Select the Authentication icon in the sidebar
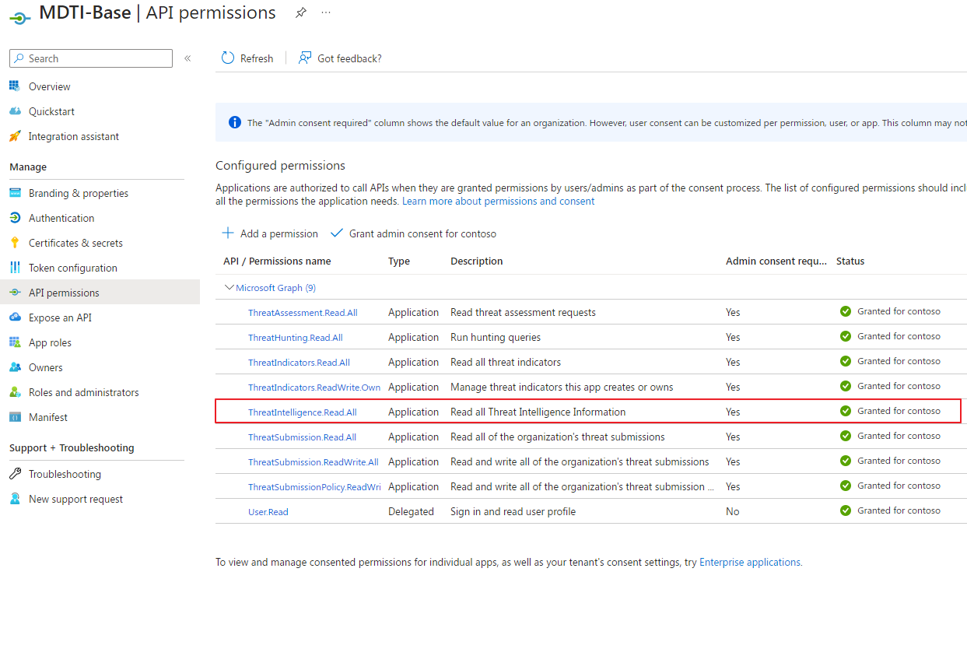 coord(16,218)
